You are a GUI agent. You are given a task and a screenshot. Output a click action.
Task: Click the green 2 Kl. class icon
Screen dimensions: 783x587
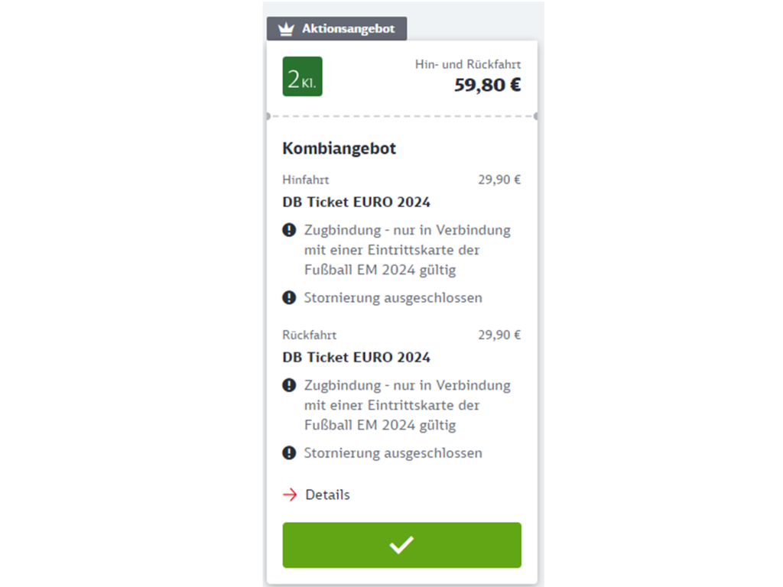[302, 76]
